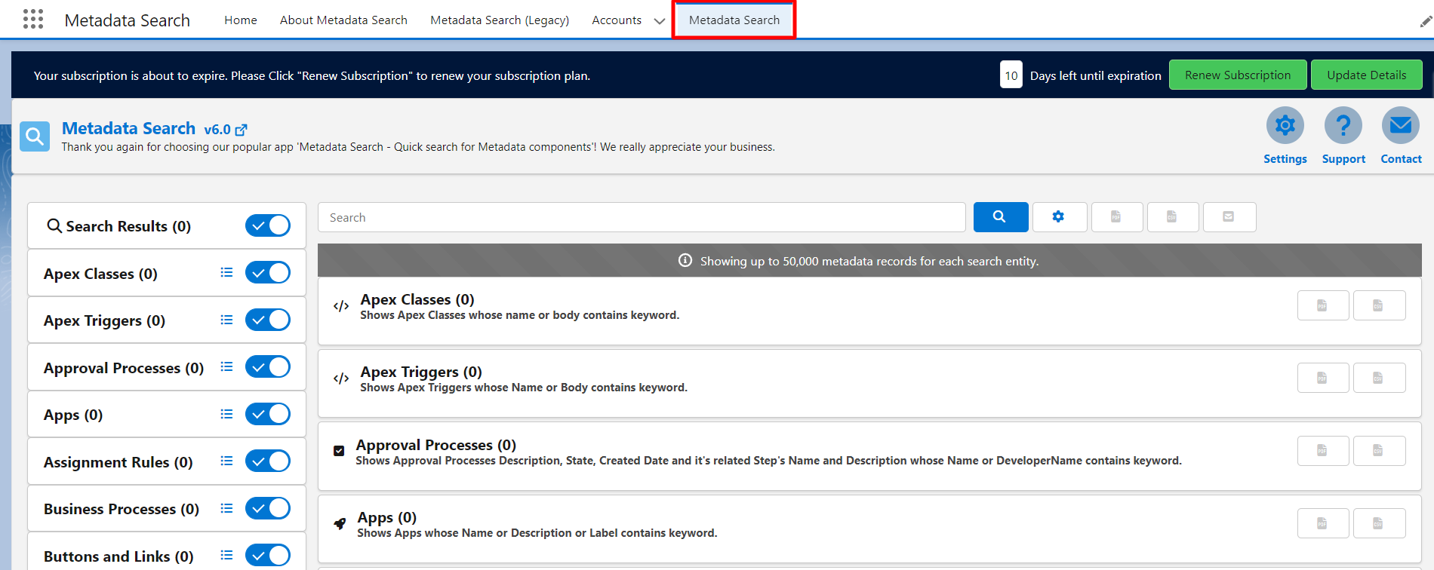The height and width of the screenshot is (570, 1434).
Task: Export Apps results as CSV
Action: [1380, 523]
